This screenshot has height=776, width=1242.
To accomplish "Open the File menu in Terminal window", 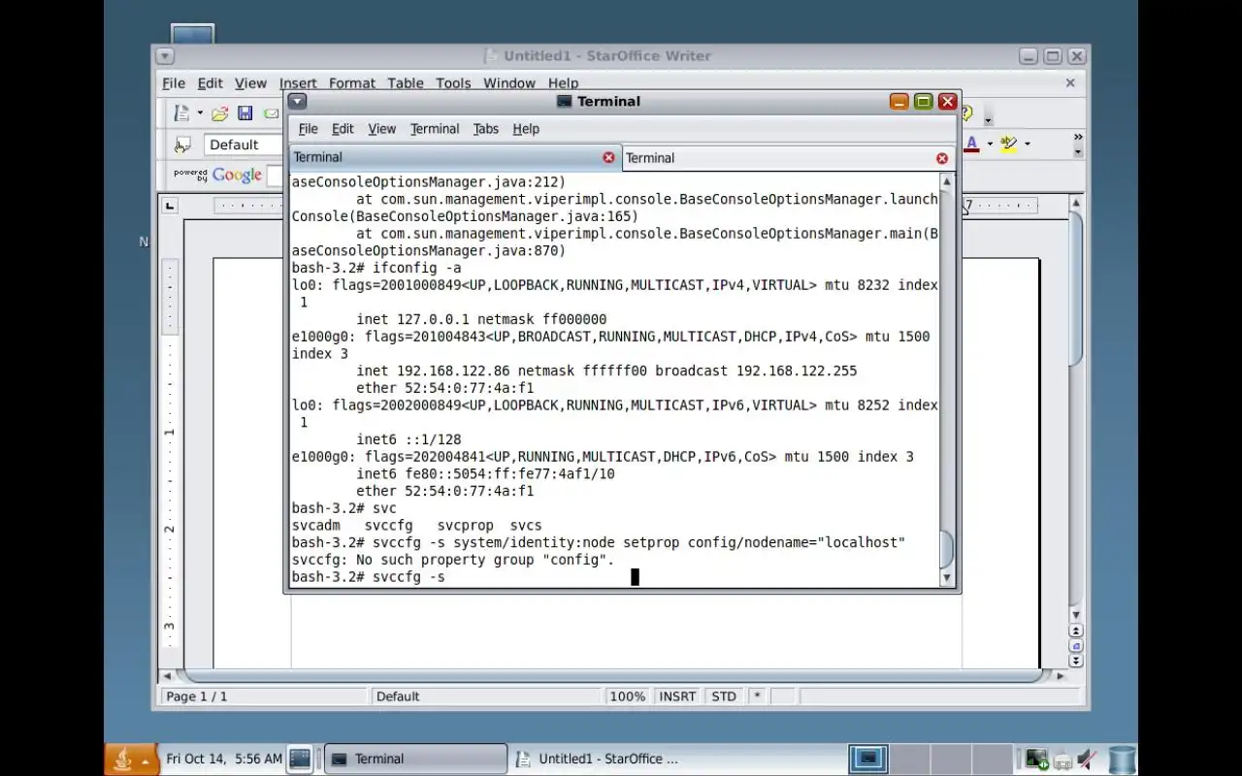I will coord(309,129).
